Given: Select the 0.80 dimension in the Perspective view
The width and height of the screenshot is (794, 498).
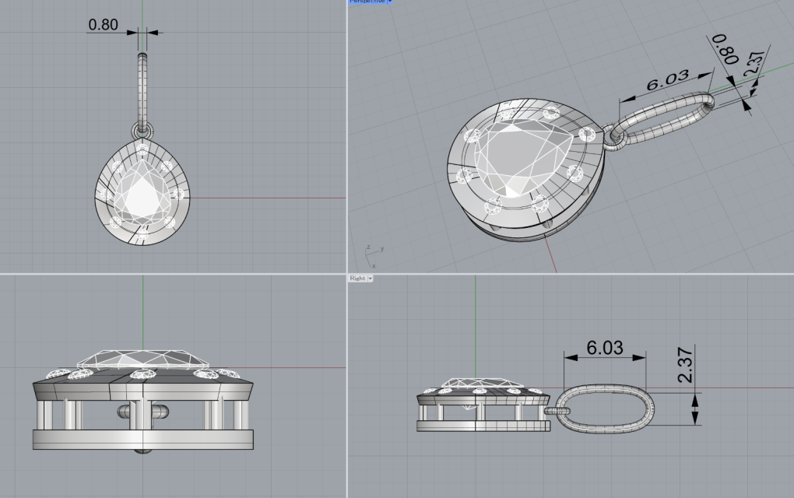Looking at the screenshot, I should click(x=725, y=49).
